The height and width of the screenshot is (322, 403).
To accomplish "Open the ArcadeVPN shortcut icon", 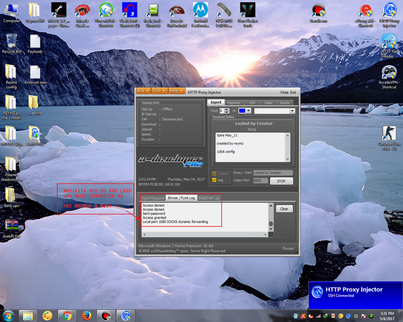I will (389, 73).
